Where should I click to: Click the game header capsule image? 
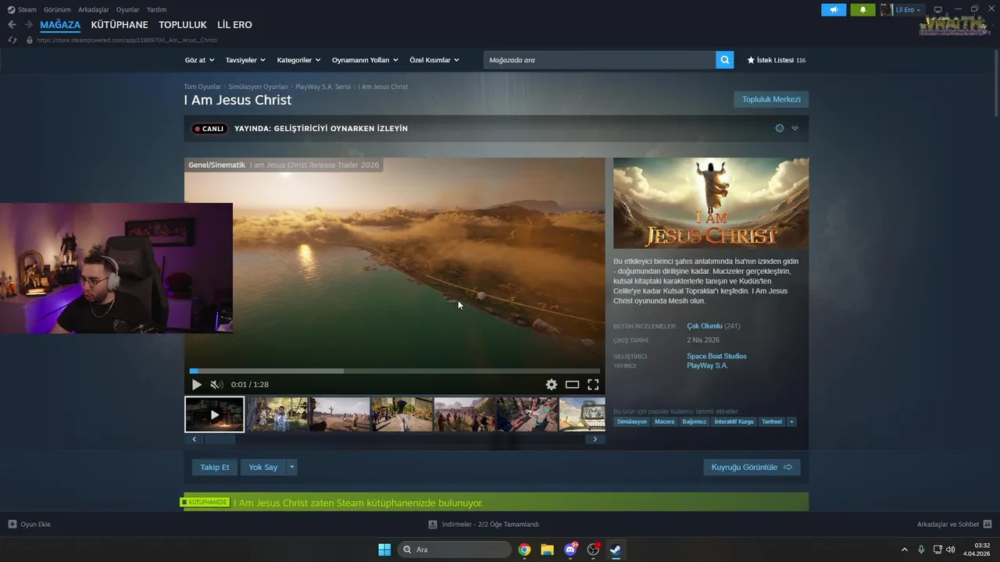(711, 204)
